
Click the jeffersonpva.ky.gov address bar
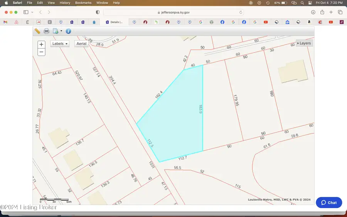tap(173, 12)
